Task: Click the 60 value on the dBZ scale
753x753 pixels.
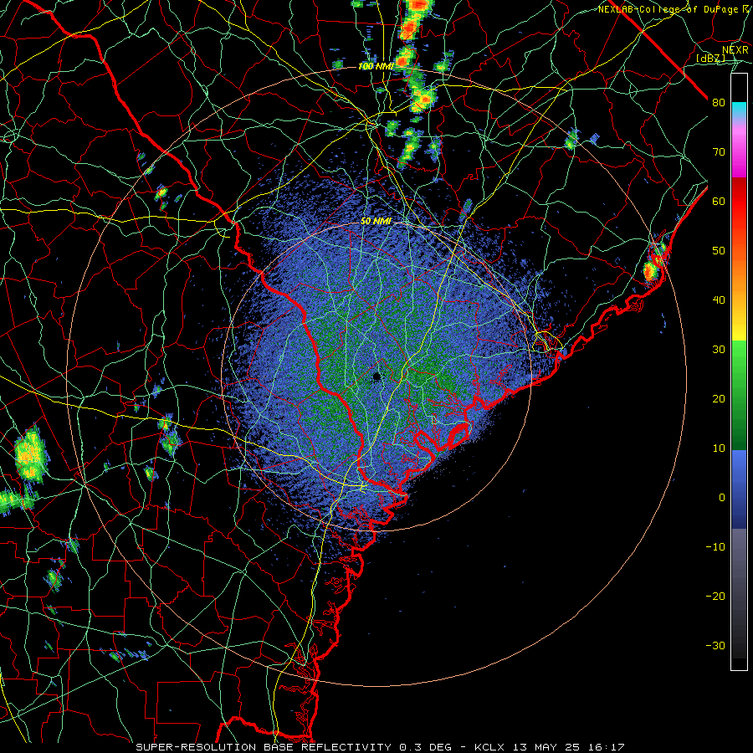Action: 719,201
